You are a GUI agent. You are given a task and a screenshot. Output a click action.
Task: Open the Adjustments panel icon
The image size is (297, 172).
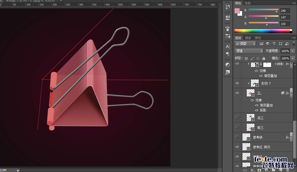(x=228, y=65)
